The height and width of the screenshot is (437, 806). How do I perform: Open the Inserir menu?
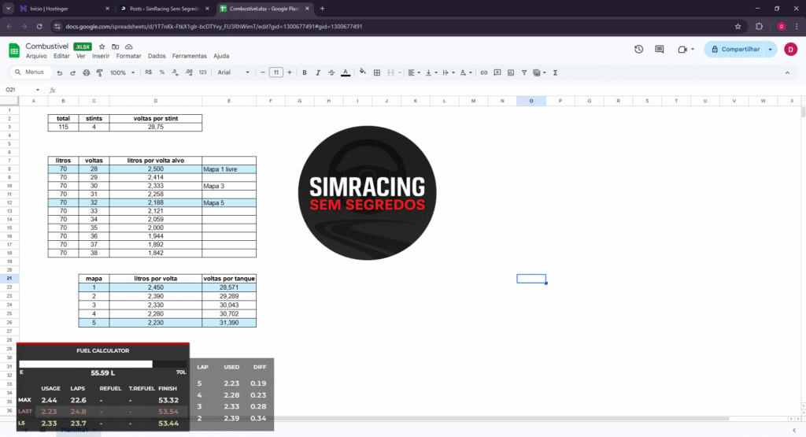101,57
